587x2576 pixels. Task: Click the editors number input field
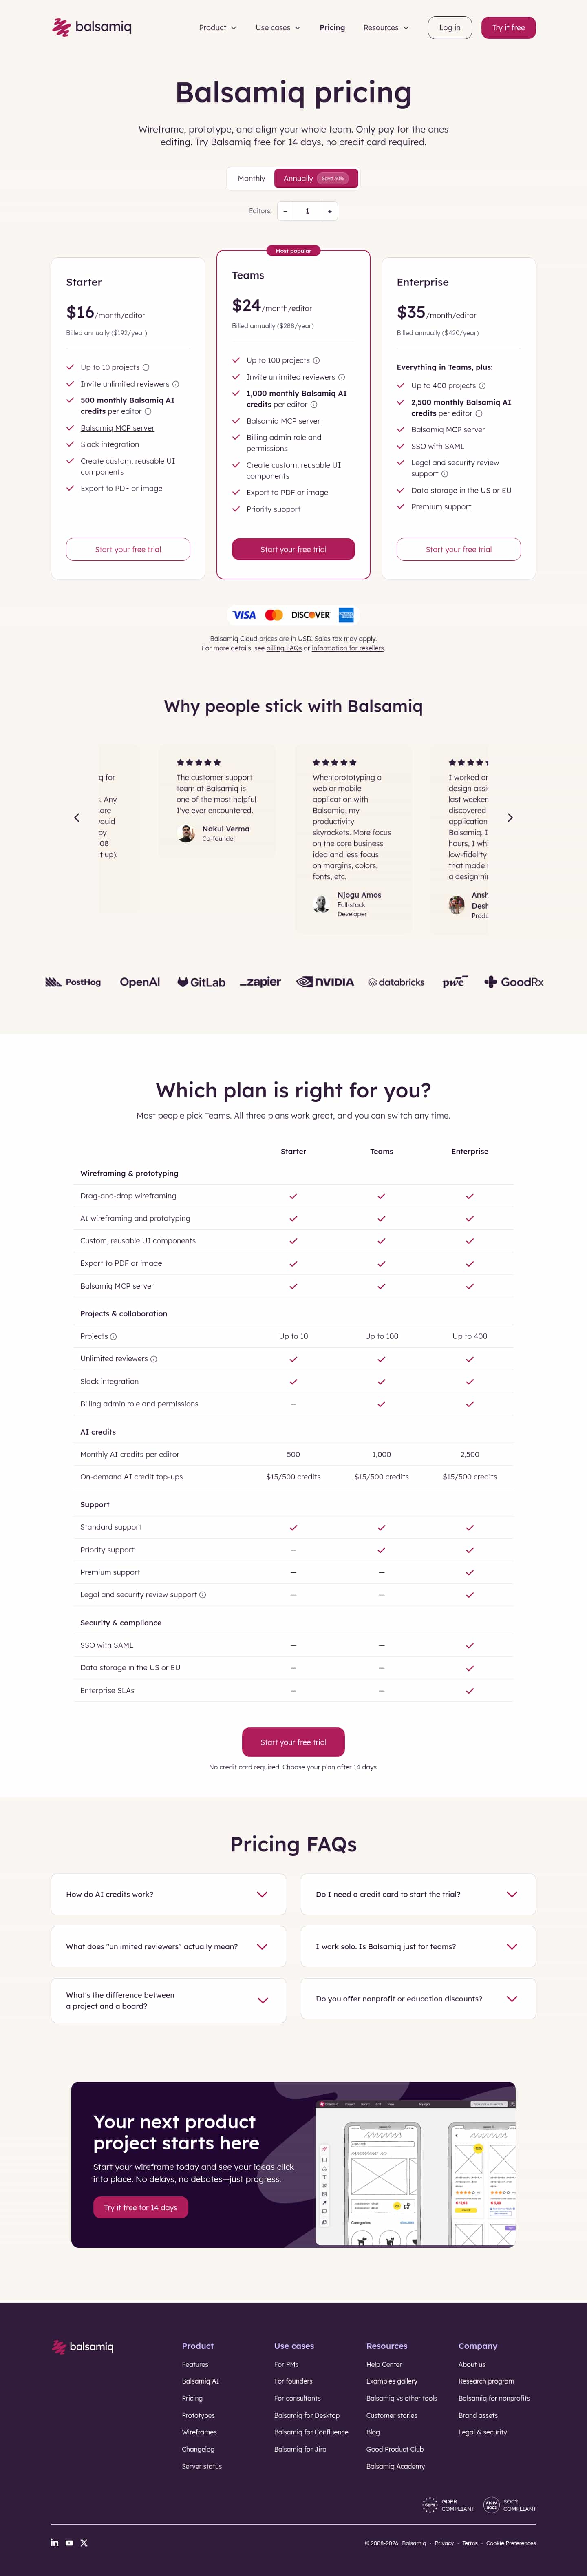click(x=307, y=211)
